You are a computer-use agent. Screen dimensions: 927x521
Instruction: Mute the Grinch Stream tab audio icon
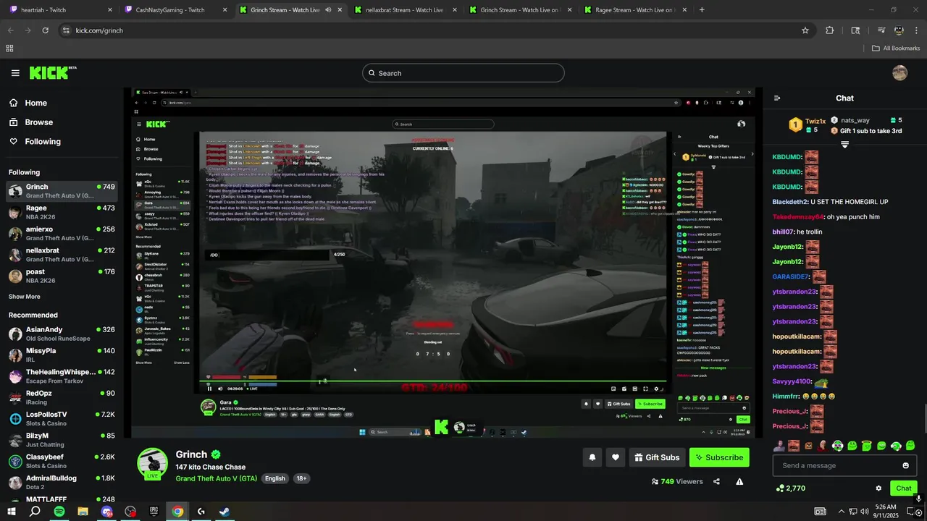point(328,10)
